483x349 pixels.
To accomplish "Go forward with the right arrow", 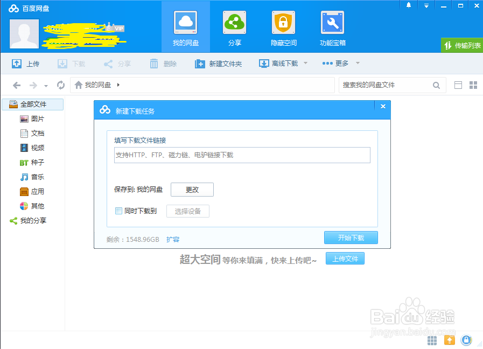I will coord(33,85).
